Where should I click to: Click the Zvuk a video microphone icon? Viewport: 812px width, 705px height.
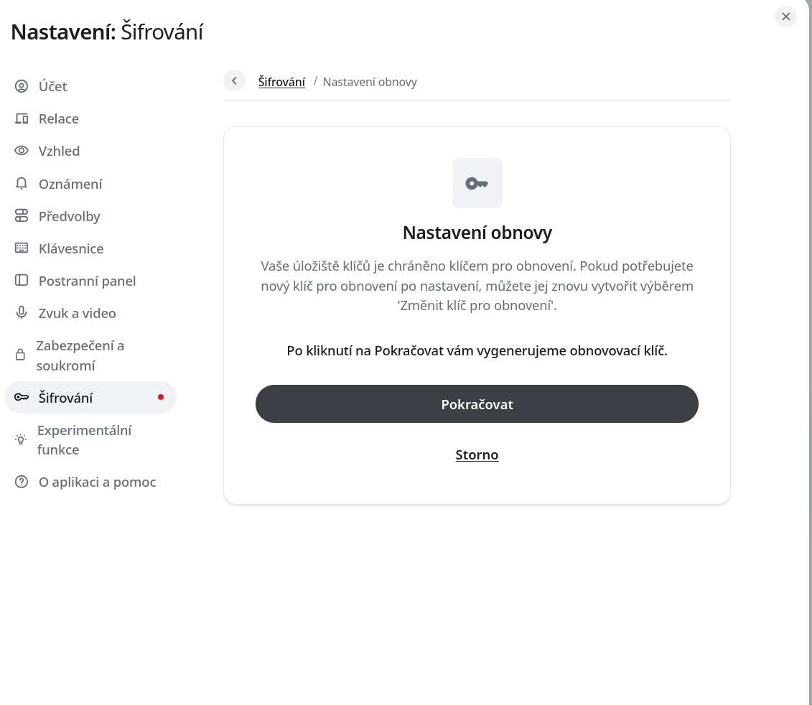pyautogui.click(x=22, y=313)
